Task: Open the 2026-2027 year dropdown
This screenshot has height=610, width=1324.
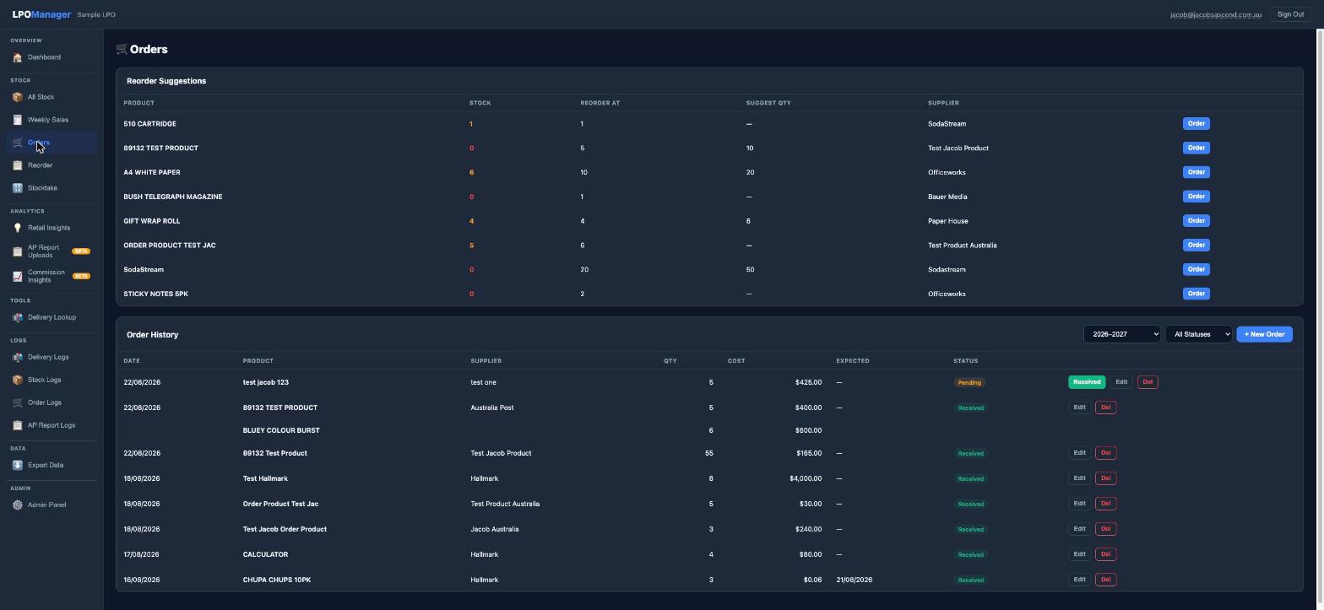Action: 1121,334
